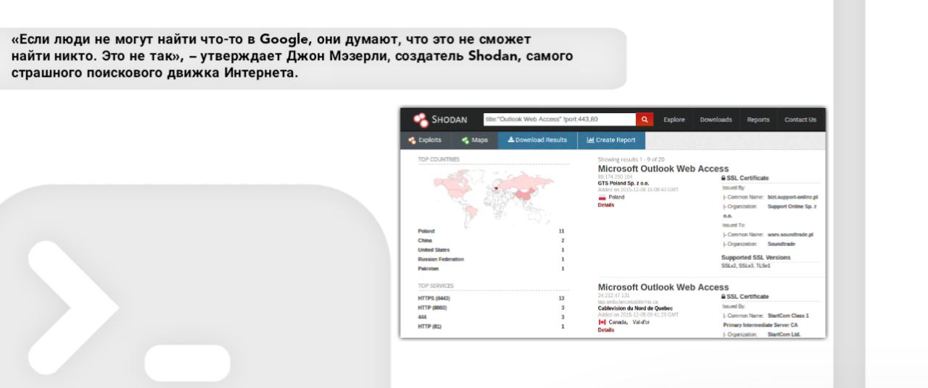Select United States in the top countries list
This screenshot has width=928, height=388.
click(434, 250)
